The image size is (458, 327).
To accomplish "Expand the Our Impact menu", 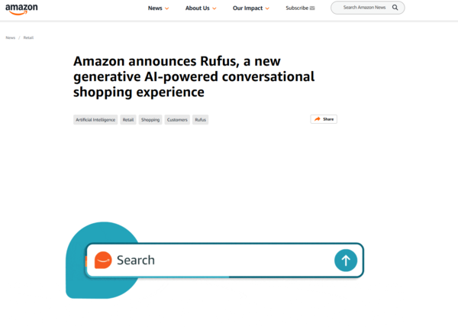I will tap(250, 8).
